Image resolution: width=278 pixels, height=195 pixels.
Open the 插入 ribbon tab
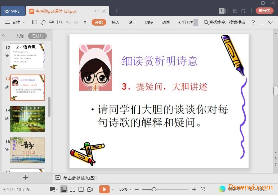point(115,22)
